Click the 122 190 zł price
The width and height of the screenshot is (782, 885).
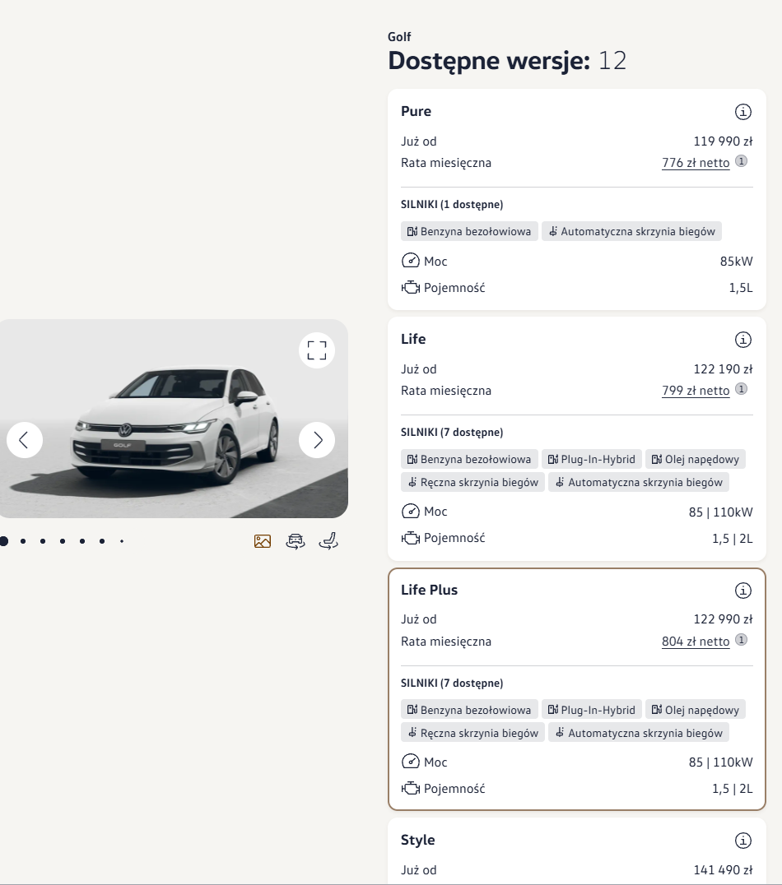pos(724,369)
